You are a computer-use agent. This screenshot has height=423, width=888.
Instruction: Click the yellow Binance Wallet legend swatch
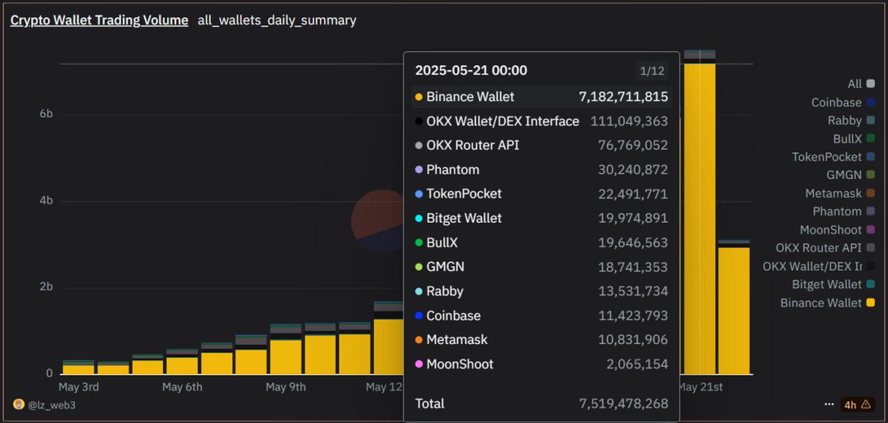[x=870, y=302]
